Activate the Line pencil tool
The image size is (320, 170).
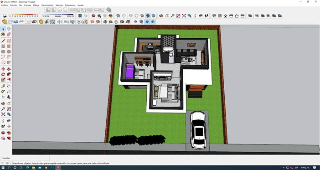pos(3,41)
